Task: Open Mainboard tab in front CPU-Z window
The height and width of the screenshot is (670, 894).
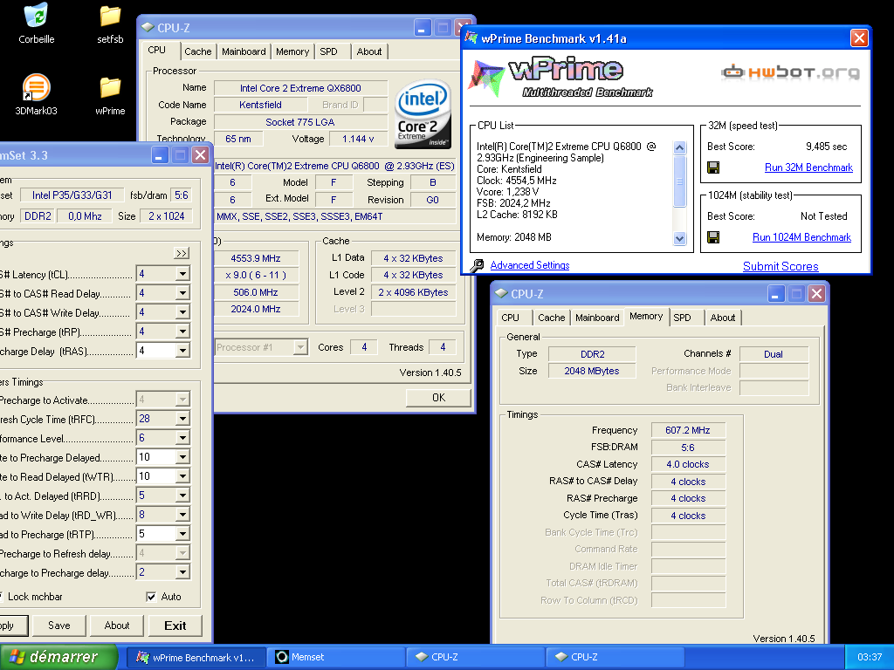Action: coord(597,318)
